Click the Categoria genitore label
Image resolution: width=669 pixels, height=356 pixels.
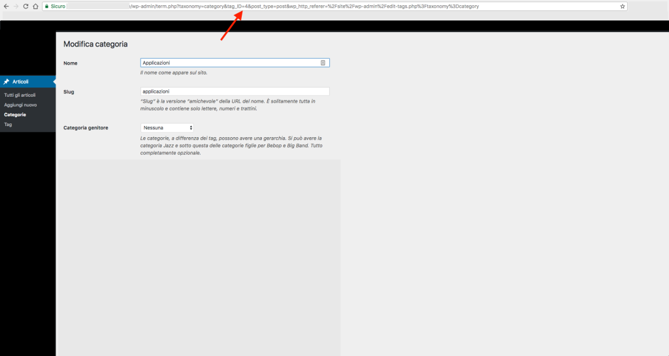tap(86, 128)
